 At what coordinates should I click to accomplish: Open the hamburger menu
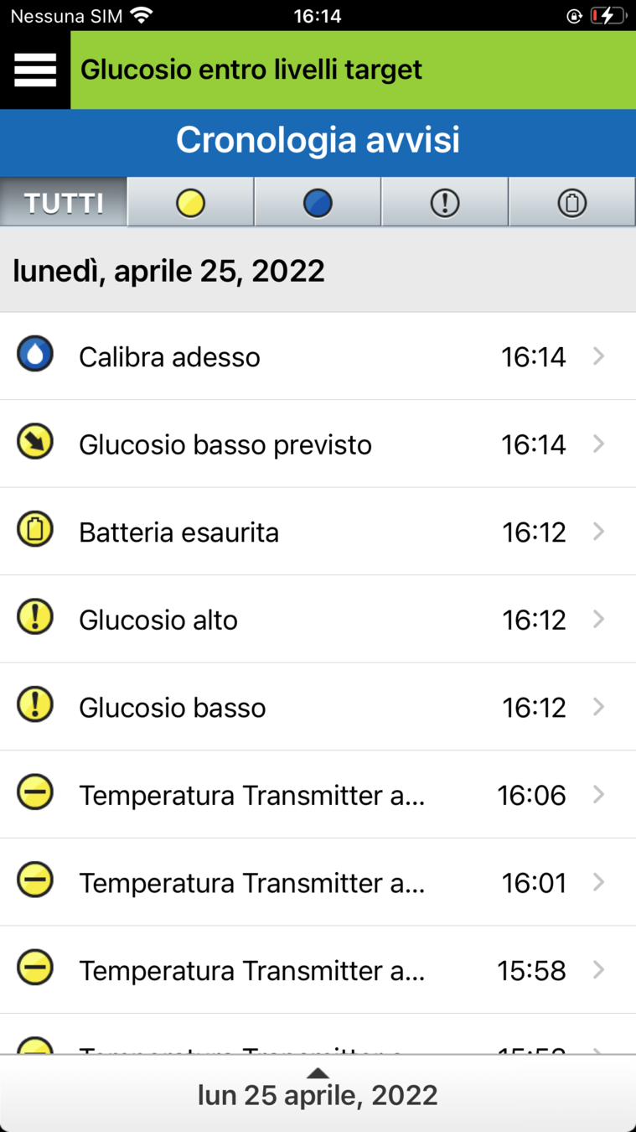[x=35, y=70]
